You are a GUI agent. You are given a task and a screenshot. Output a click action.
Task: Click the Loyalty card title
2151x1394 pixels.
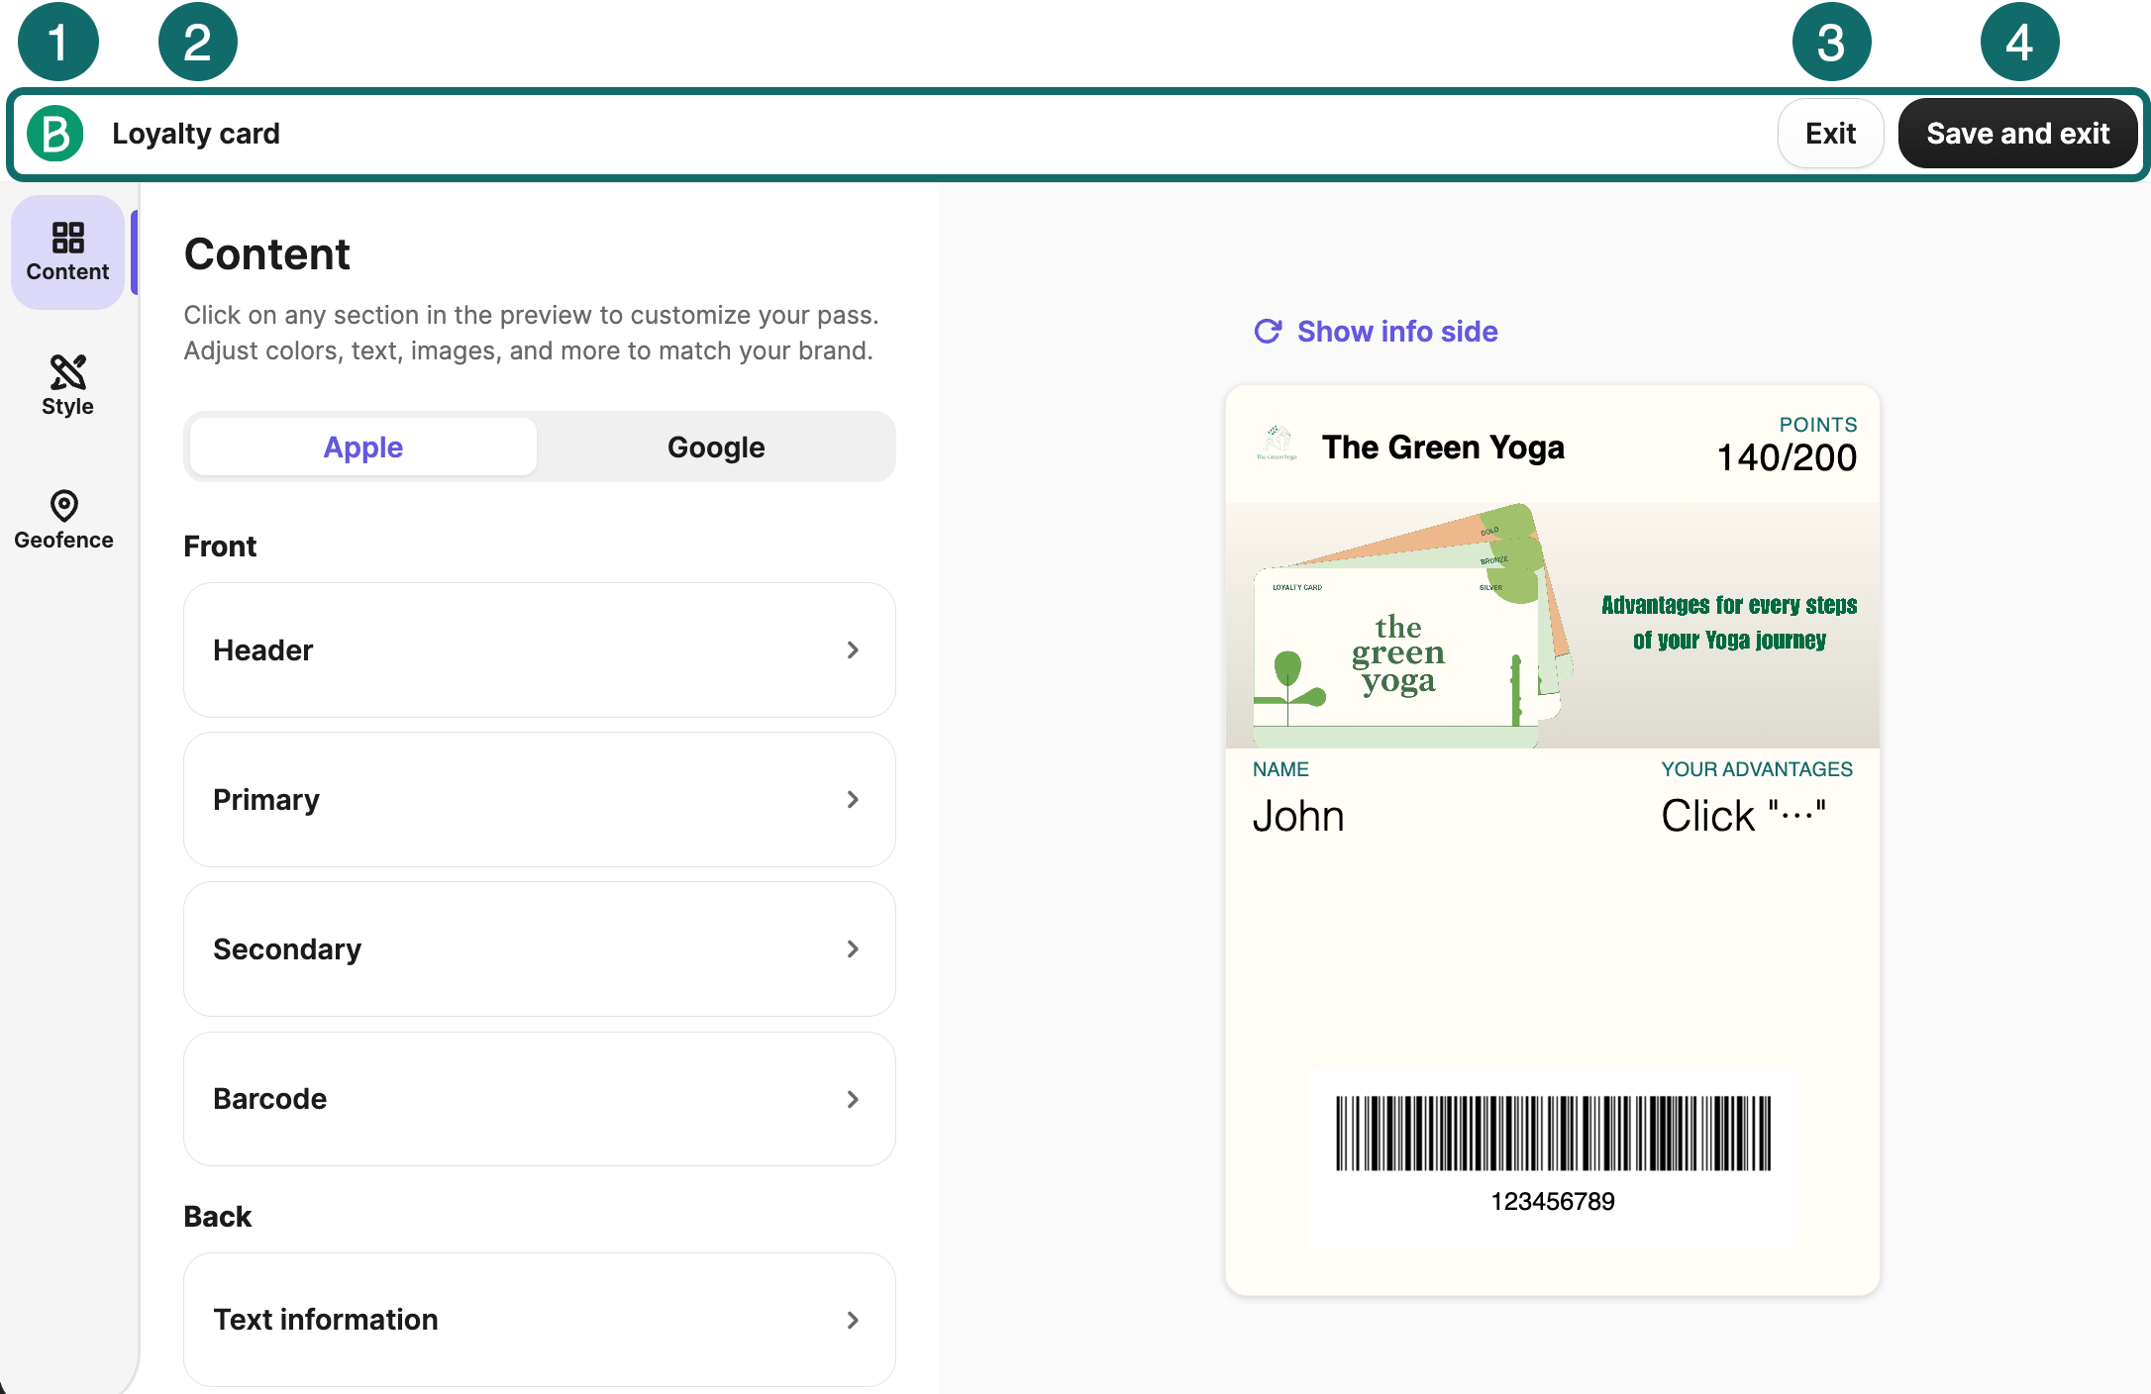[196, 134]
